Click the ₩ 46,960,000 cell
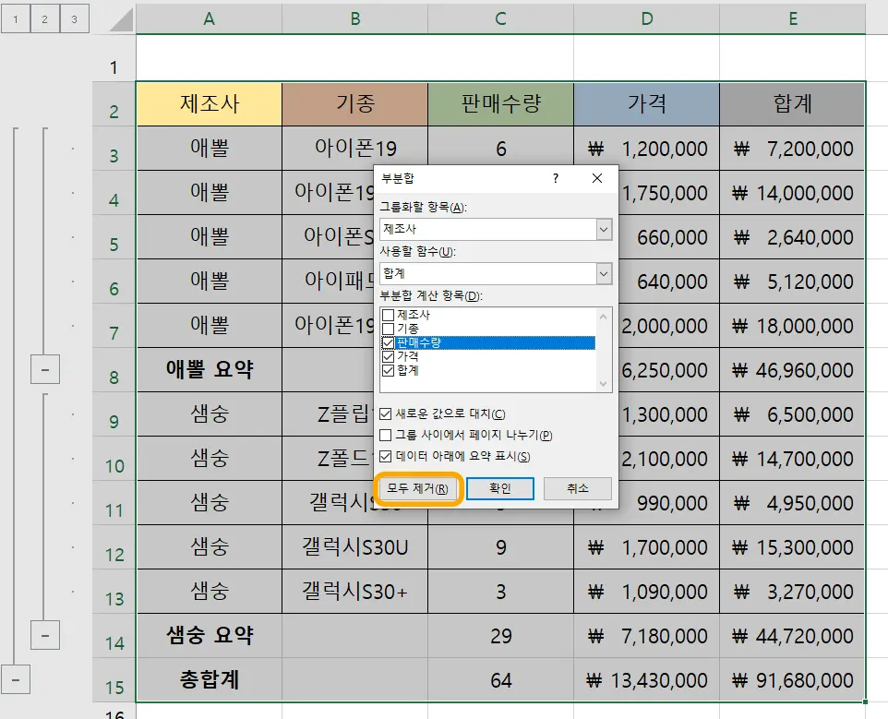The width and height of the screenshot is (888, 719). 792,370
